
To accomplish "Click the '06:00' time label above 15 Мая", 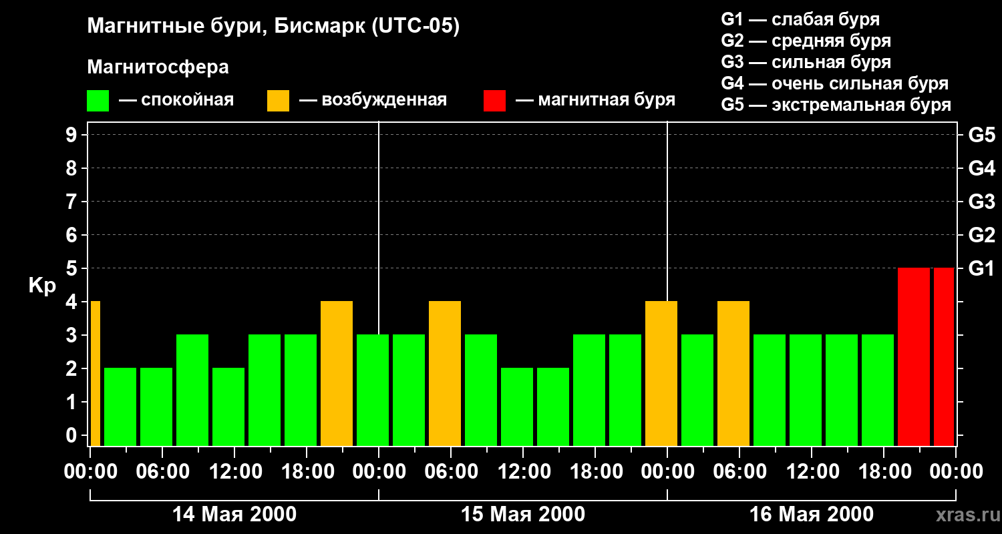I will coord(451,472).
